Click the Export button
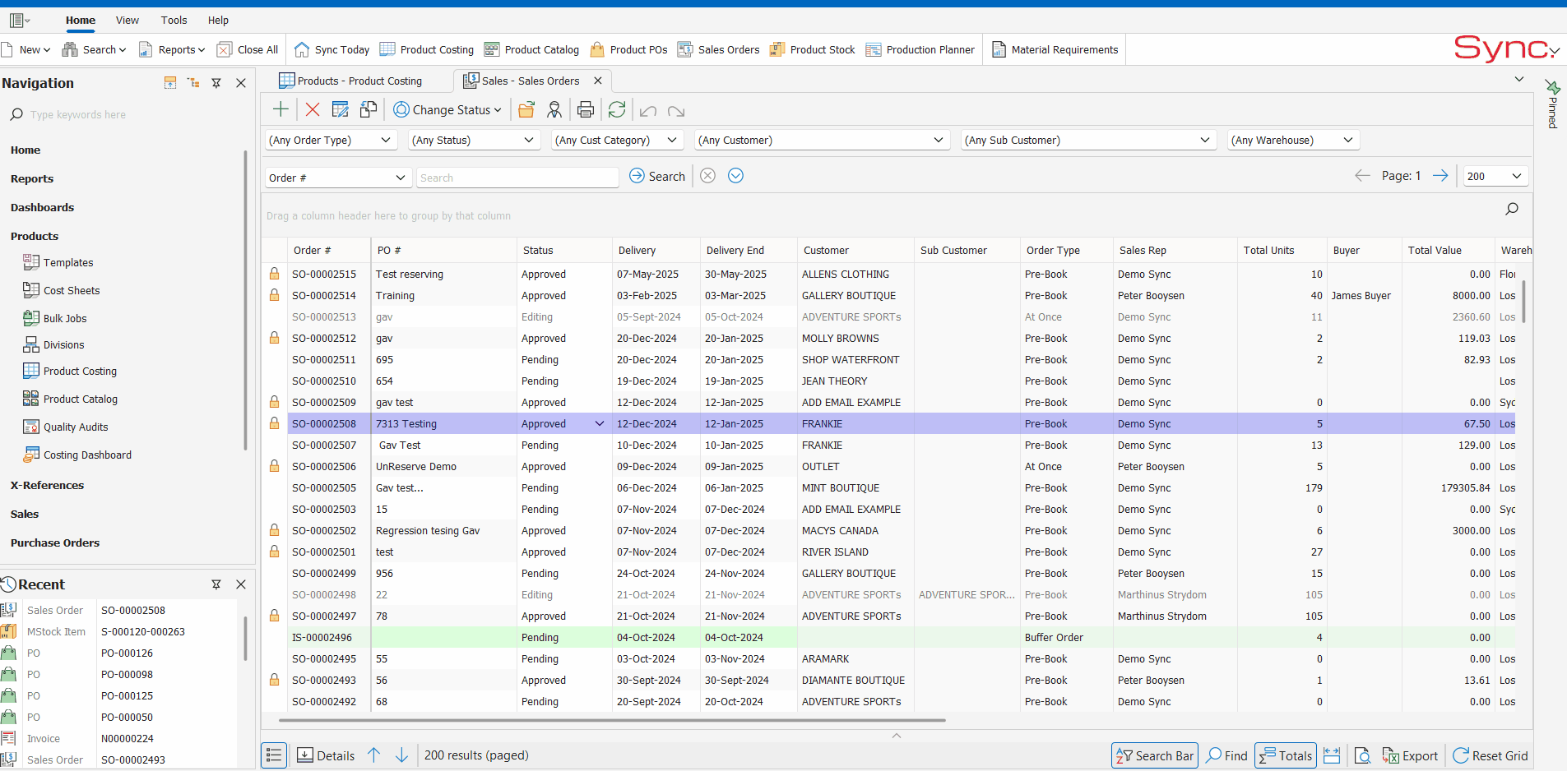 (x=1410, y=755)
